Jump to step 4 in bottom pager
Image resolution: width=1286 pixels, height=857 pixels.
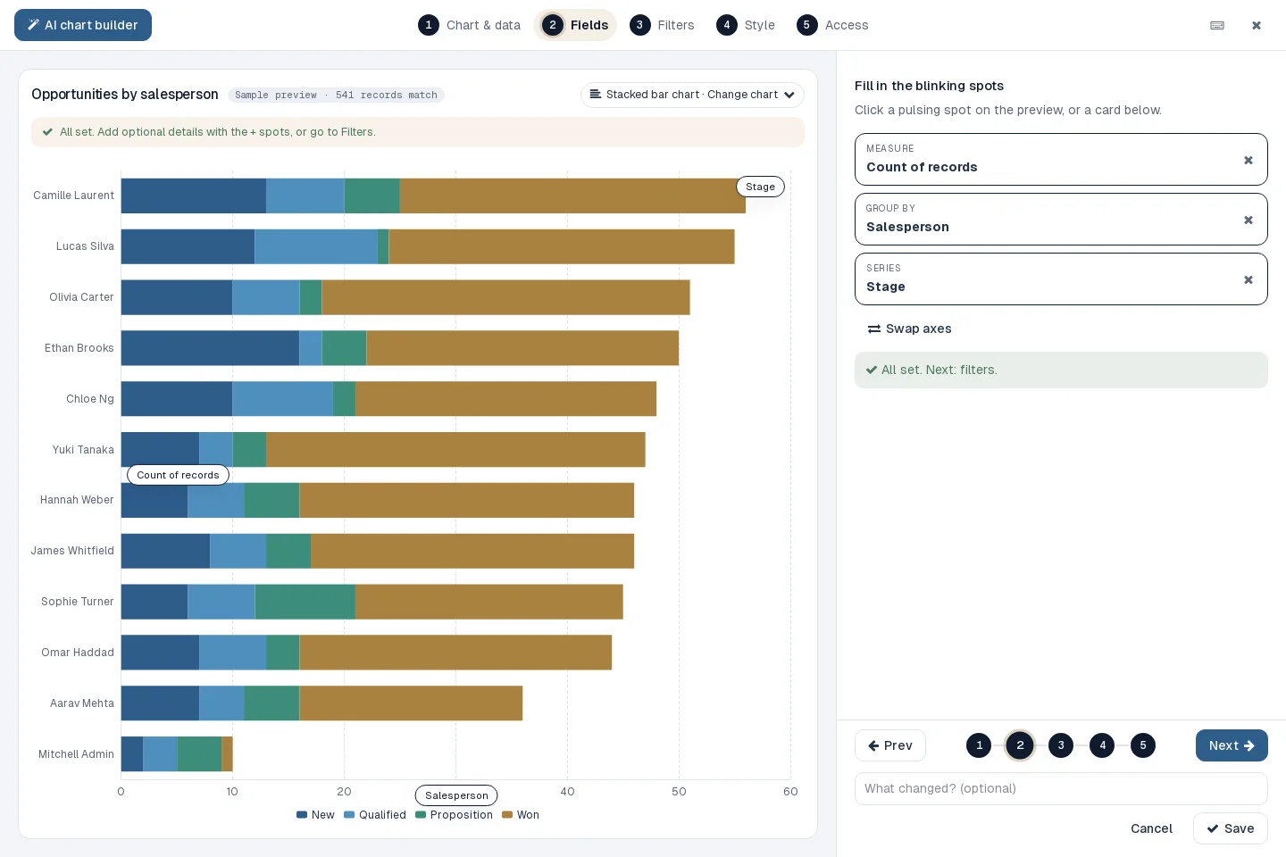coord(1102,745)
